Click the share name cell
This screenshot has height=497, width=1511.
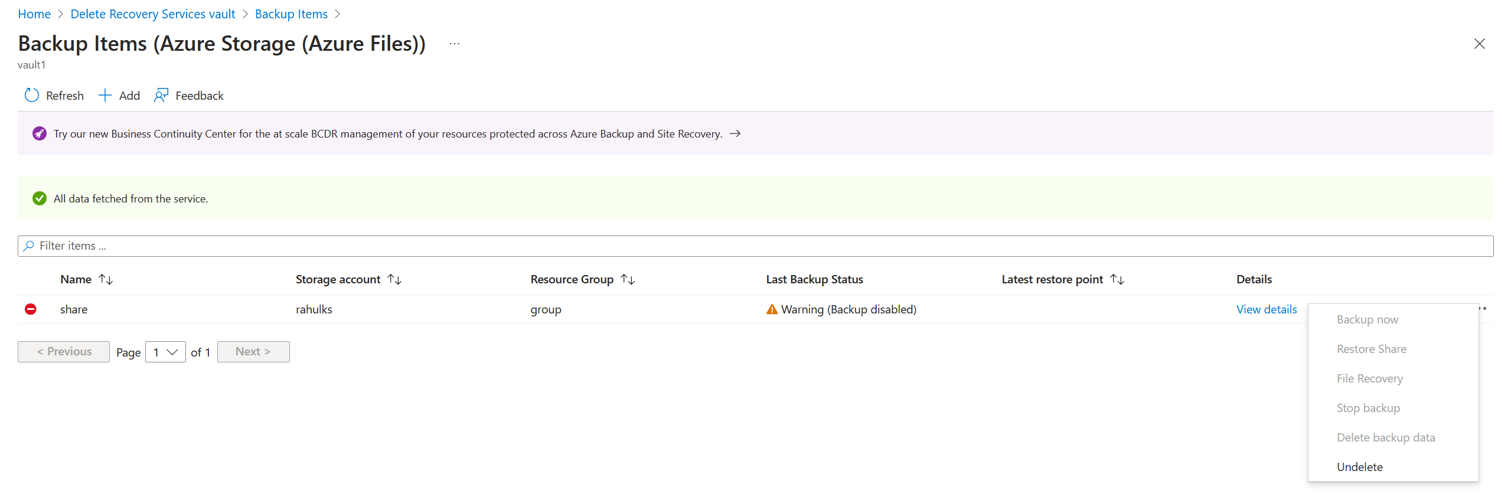74,309
